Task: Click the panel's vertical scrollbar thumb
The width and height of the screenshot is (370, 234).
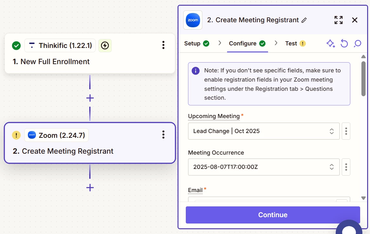Action: (x=363, y=78)
